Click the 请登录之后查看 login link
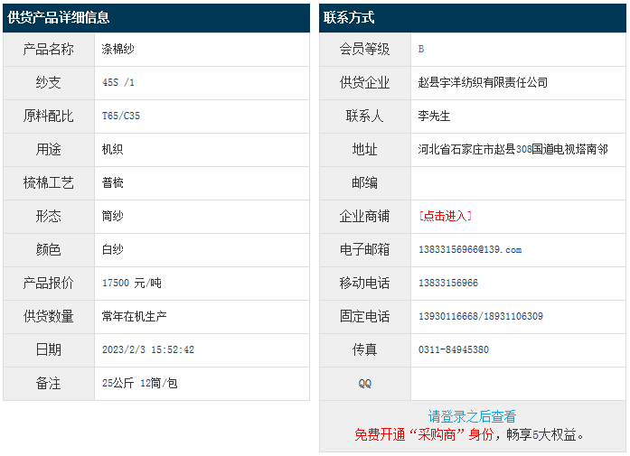630x456 pixels. click(x=472, y=416)
